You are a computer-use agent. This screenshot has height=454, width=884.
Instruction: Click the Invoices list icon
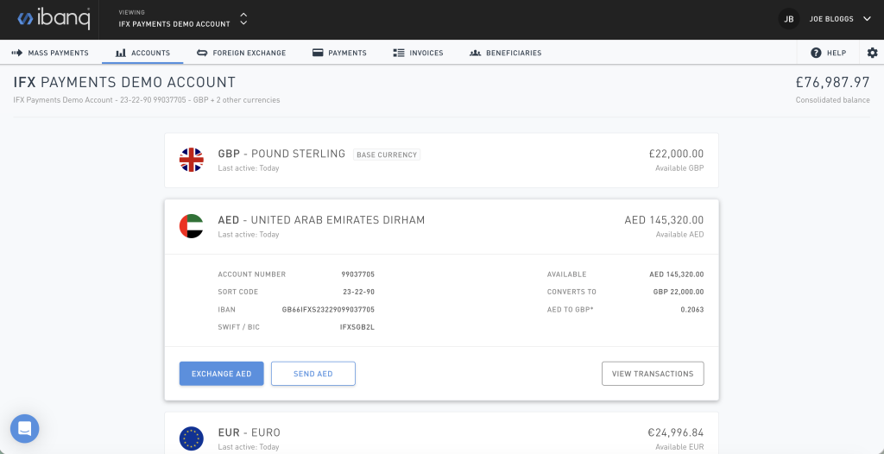(x=399, y=53)
